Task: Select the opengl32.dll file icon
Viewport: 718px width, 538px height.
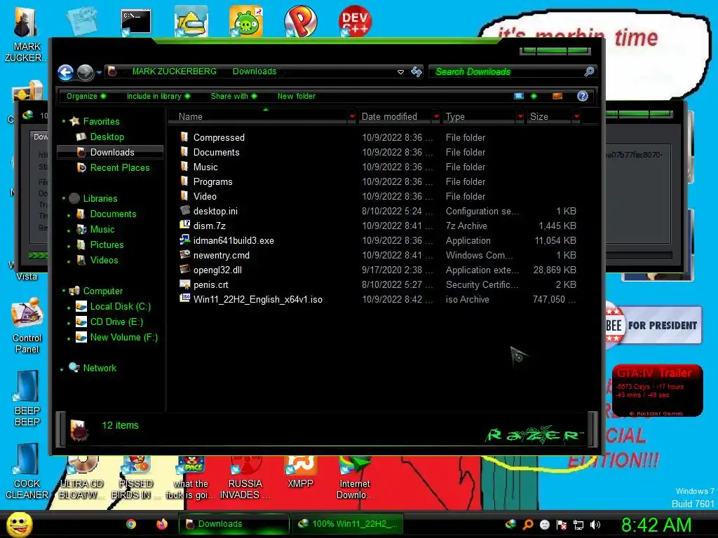Action: [x=184, y=269]
